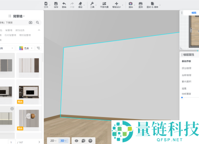Open the 色系 color scheme dropdown
Viewport: 199px width, 144px height.
click(25, 48)
